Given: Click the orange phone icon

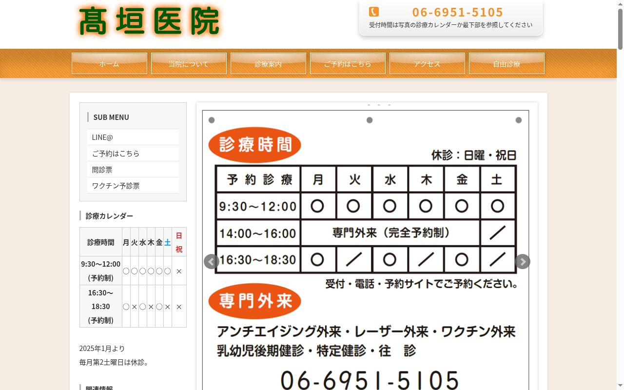Looking at the screenshot, I should [x=374, y=12].
